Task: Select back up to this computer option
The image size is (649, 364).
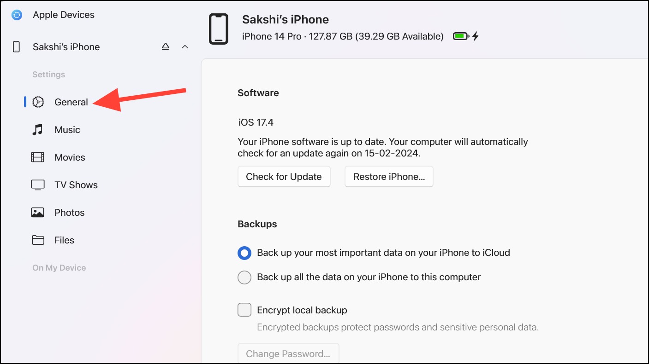Action: pyautogui.click(x=244, y=277)
